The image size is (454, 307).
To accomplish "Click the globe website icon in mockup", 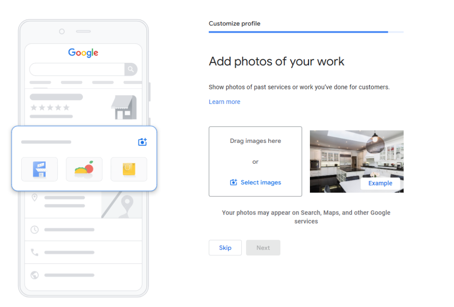I will click(x=35, y=275).
